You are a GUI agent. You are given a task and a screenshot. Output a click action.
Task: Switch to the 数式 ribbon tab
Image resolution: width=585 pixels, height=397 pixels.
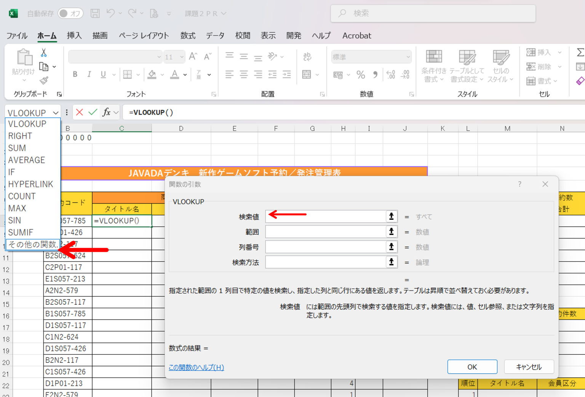[187, 35]
